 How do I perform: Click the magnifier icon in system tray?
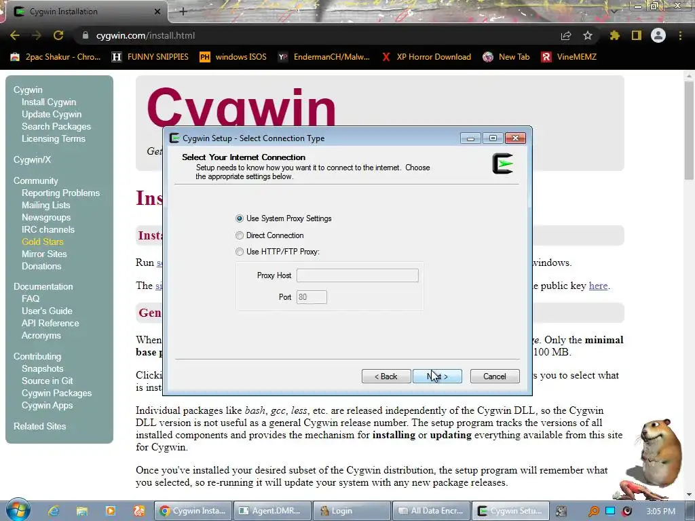pos(593,512)
